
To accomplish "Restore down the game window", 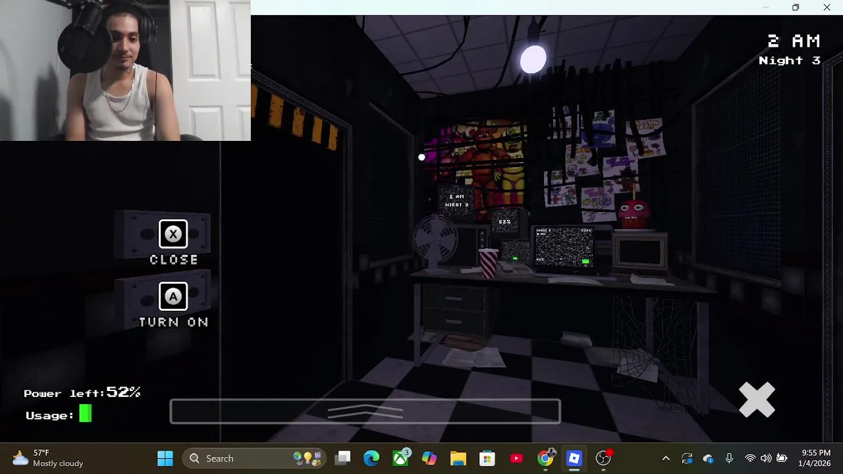I will tap(796, 7).
